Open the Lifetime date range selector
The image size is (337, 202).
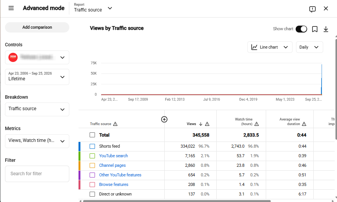[37, 77]
